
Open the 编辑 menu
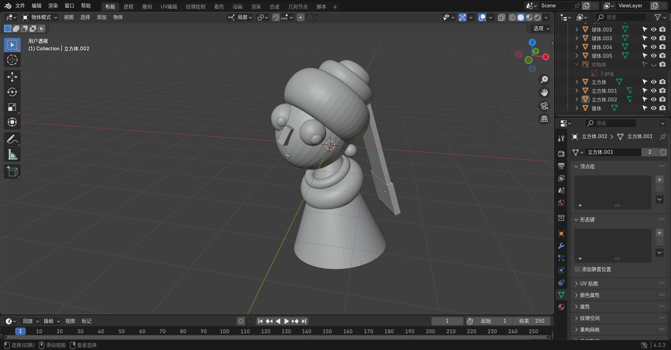coord(36,6)
